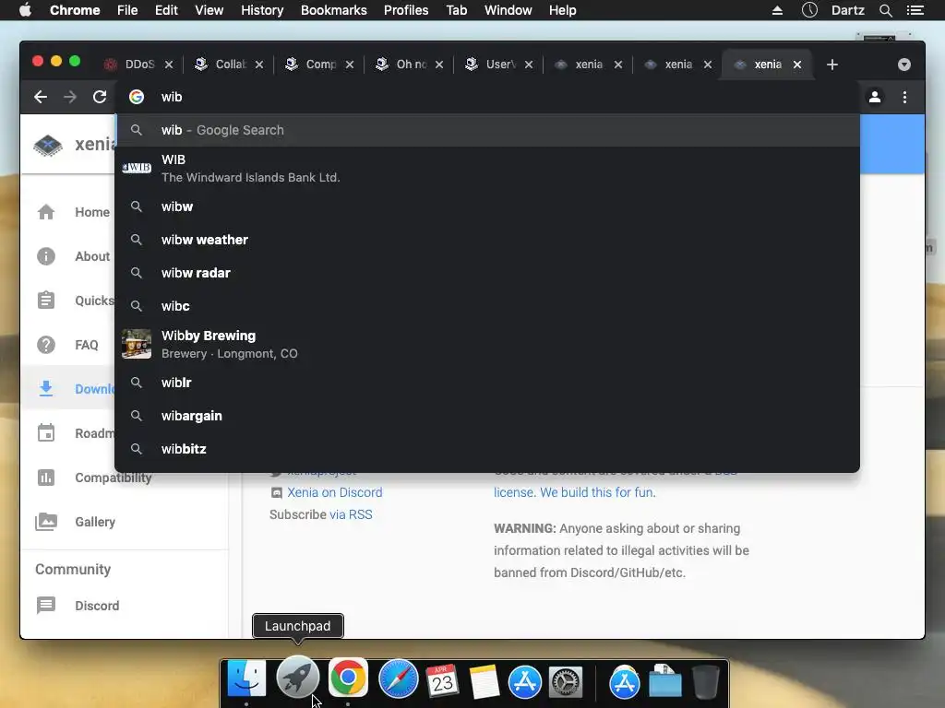Open the Bookmarks menu
Image resolution: width=945 pixels, height=708 pixels.
(333, 10)
